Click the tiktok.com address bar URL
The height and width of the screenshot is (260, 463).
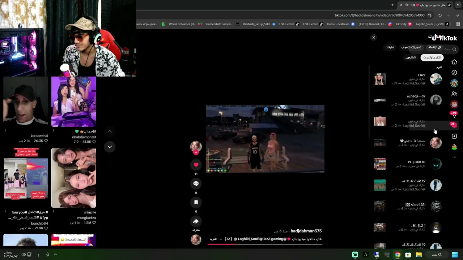[x=379, y=15]
